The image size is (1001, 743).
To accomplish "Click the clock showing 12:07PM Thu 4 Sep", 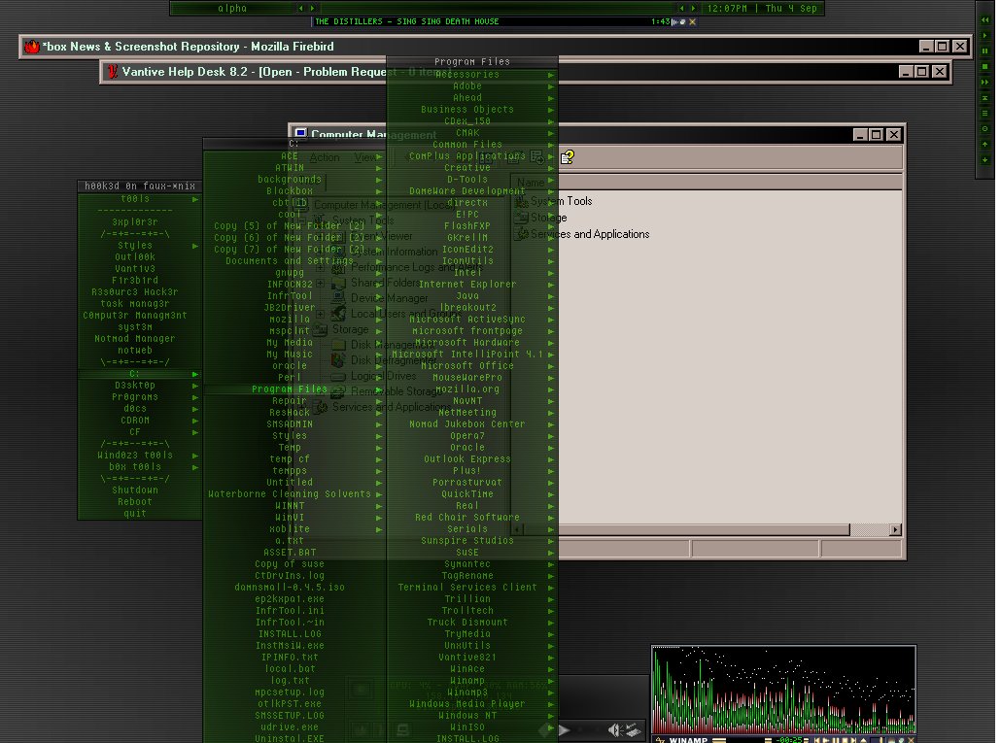I will pyautogui.click(x=762, y=9).
